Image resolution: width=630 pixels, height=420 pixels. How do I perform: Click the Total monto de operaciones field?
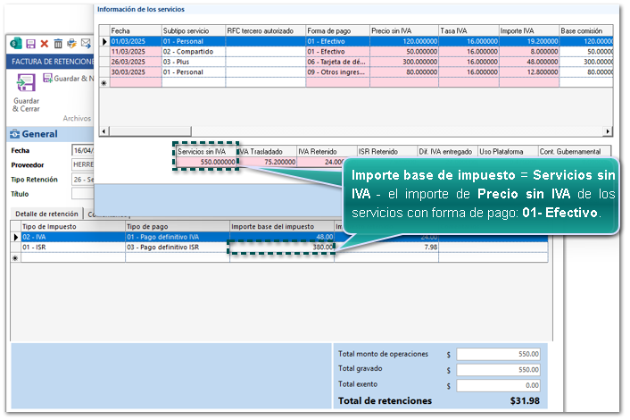tap(498, 354)
